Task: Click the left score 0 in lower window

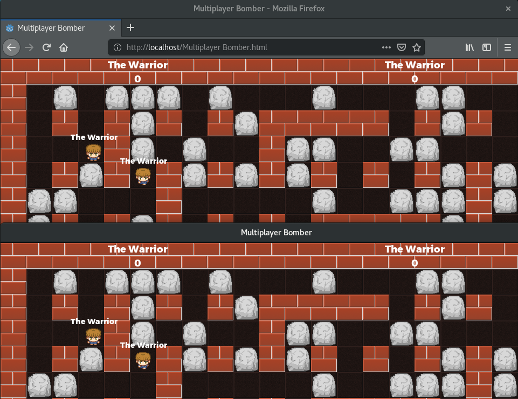Action: point(138,263)
